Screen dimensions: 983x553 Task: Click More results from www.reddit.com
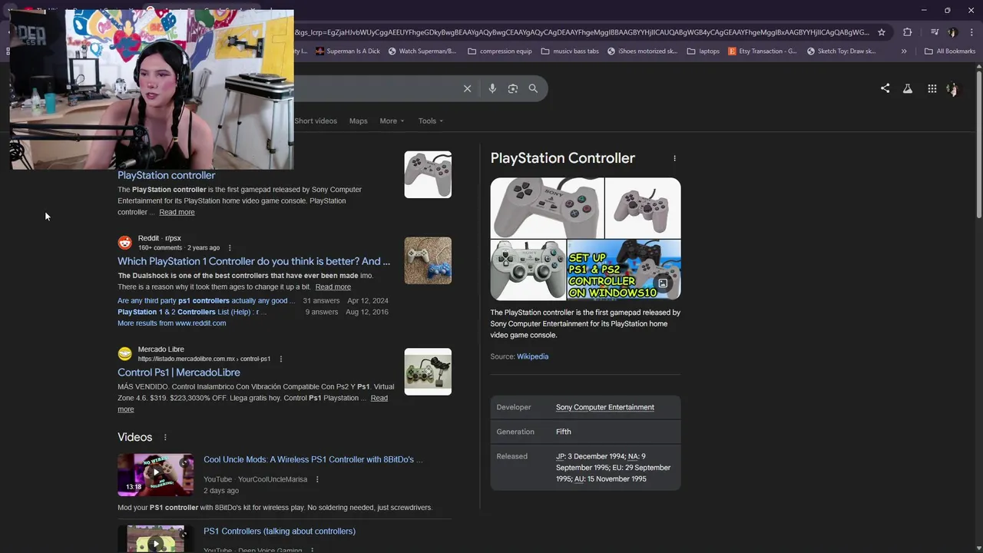click(172, 323)
